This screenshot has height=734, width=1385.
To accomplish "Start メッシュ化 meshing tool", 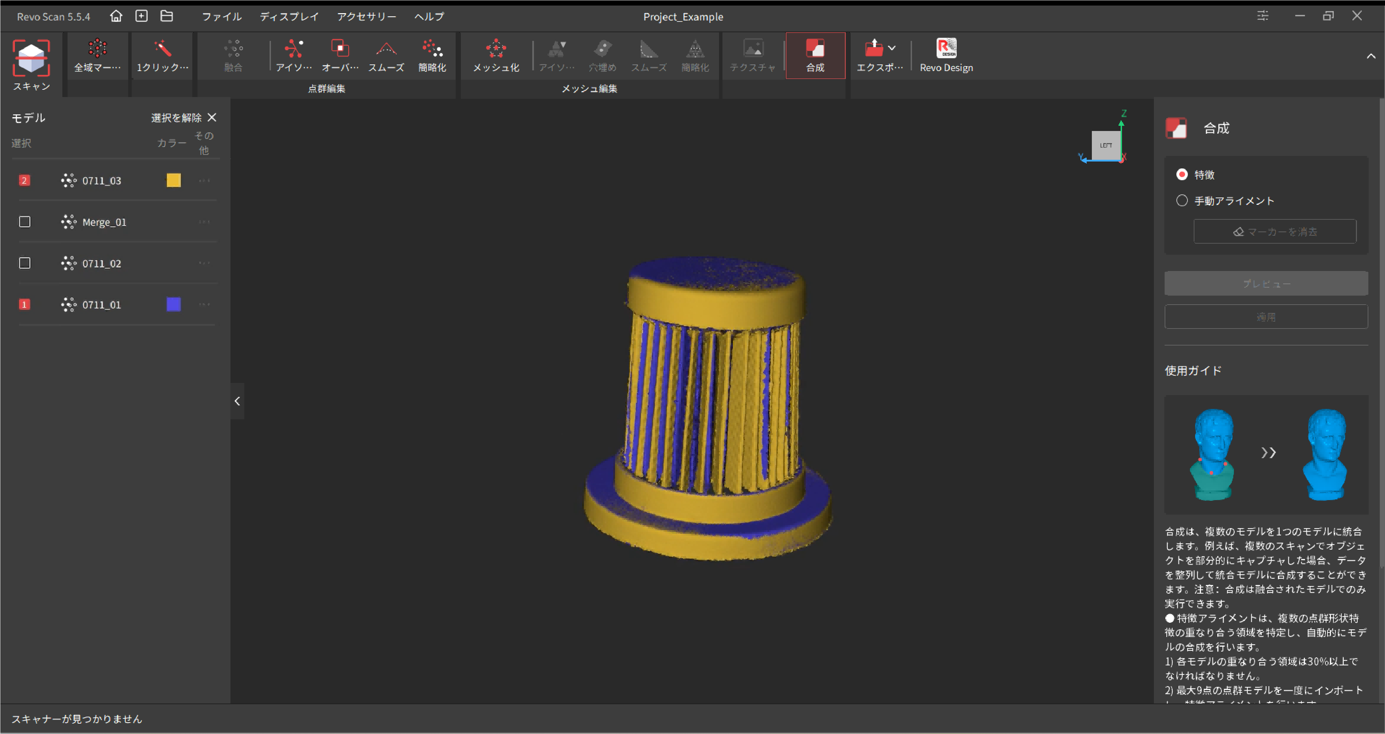I will pos(496,55).
